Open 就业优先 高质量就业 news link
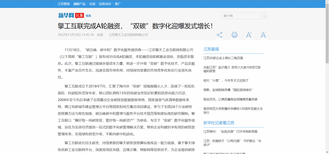 tap(230, 99)
